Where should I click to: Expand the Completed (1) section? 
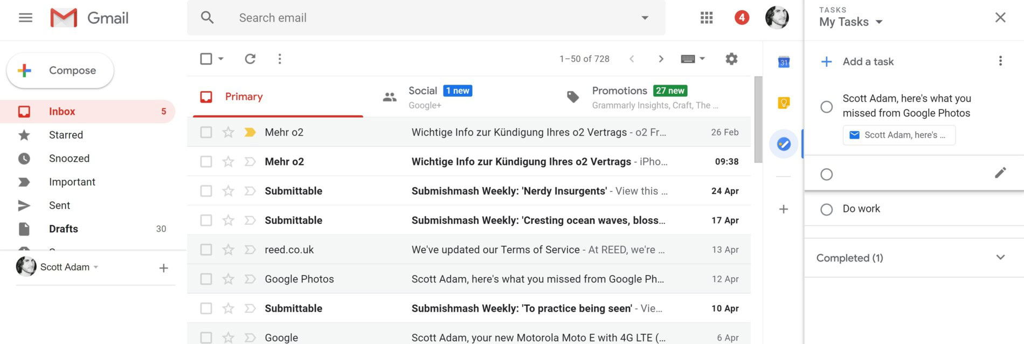click(1000, 258)
